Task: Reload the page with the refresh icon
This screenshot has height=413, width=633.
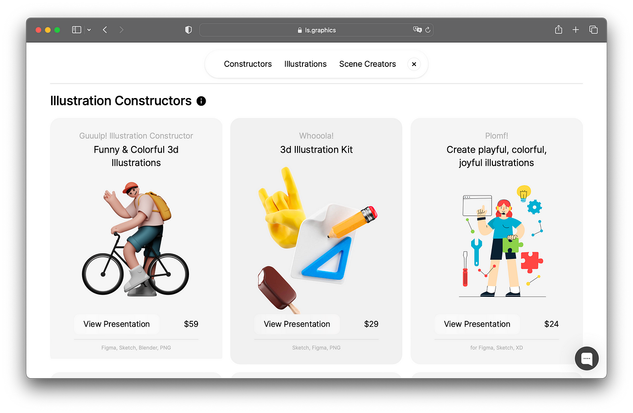Action: click(x=428, y=30)
